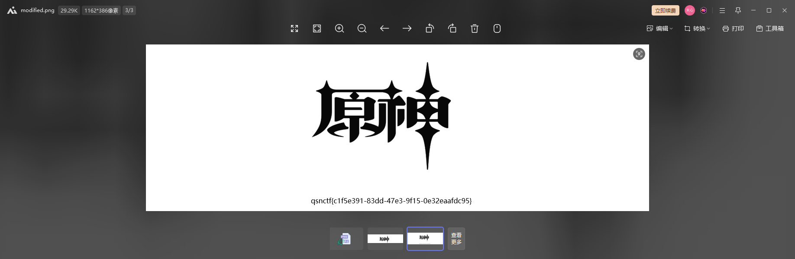Open the pink user avatar profile
The image size is (795, 259).
pyautogui.click(x=690, y=10)
